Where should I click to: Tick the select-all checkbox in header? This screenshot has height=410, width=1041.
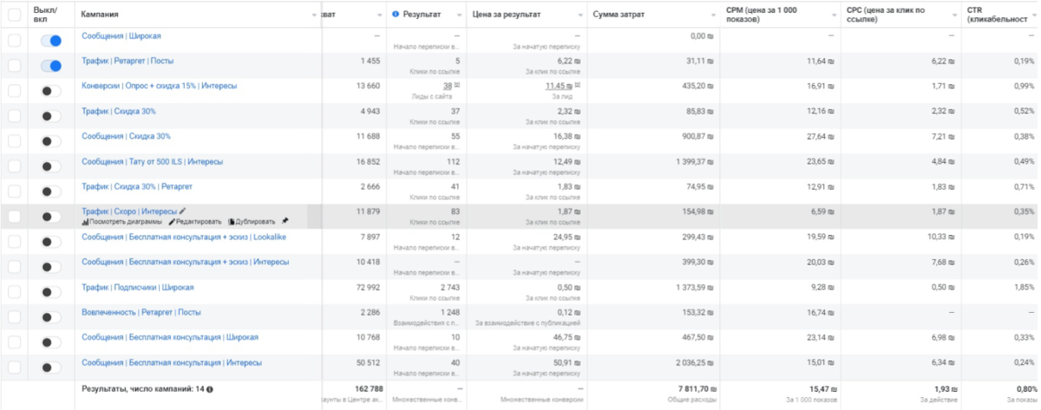click(14, 15)
